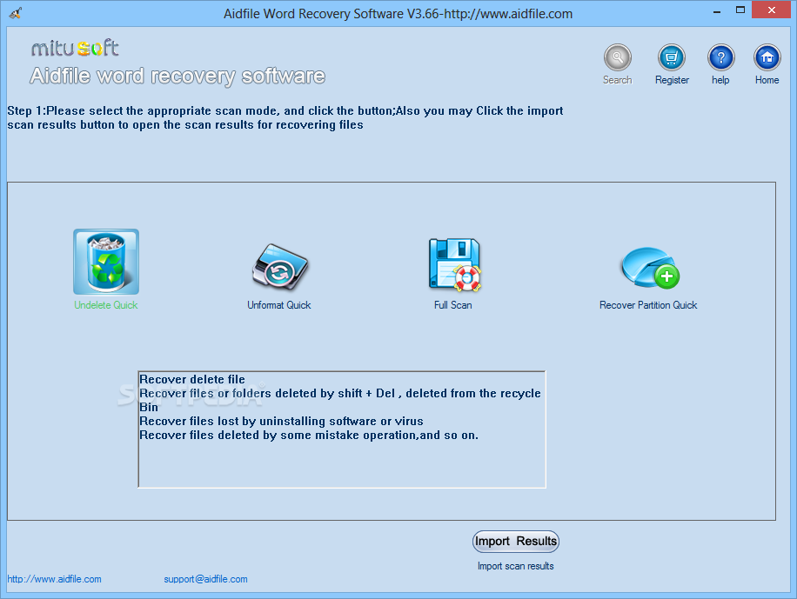Open Recover Partition Quick pie icon
Screen dimensions: 797x599
tap(650, 268)
